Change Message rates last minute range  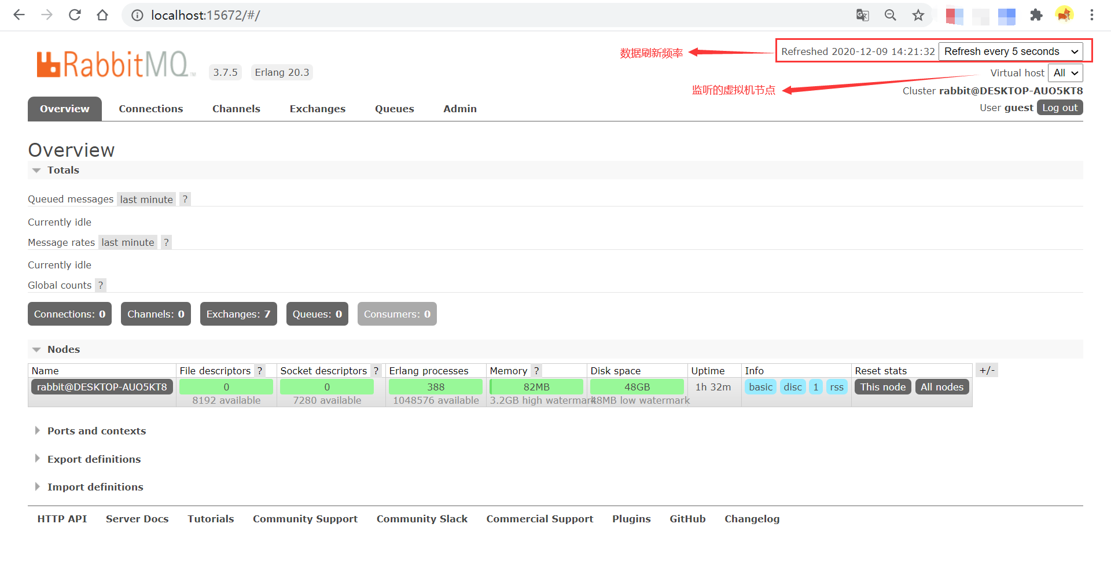pos(128,242)
